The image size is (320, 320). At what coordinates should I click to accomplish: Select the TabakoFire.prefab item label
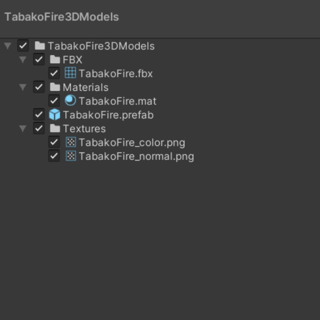(108, 115)
